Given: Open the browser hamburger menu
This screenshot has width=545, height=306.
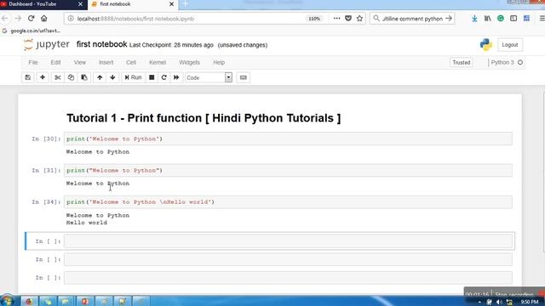Looking at the screenshot, I should [542, 19].
